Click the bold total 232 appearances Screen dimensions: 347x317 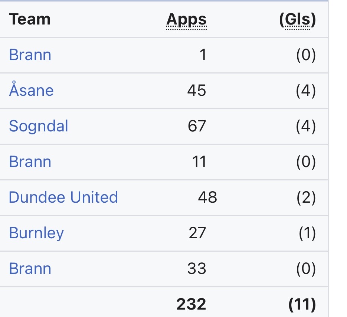pyautogui.click(x=191, y=304)
